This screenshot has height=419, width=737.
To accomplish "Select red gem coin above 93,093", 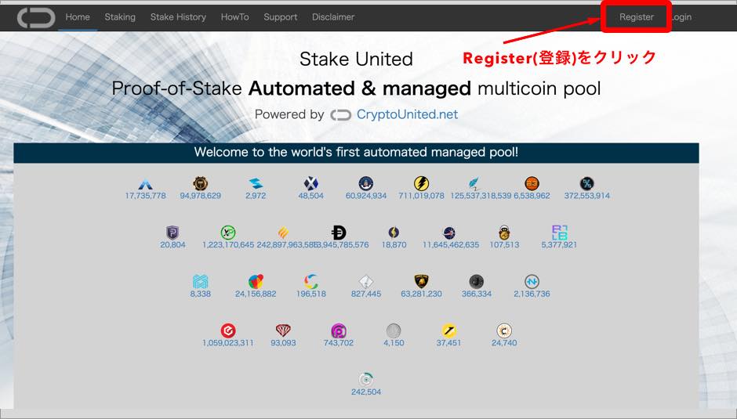I will 283,331.
